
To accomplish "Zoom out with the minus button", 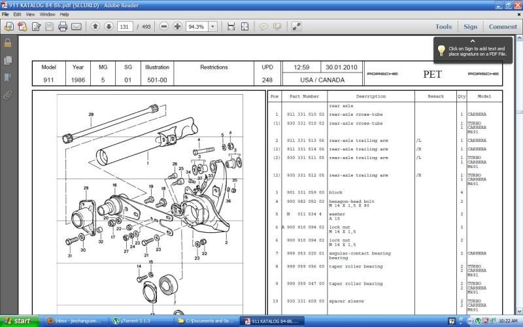I will 164,26.
